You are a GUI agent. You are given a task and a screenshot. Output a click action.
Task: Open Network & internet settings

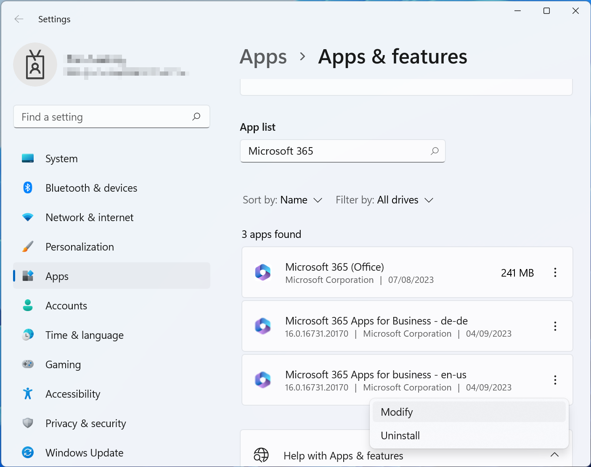pyautogui.click(x=111, y=217)
